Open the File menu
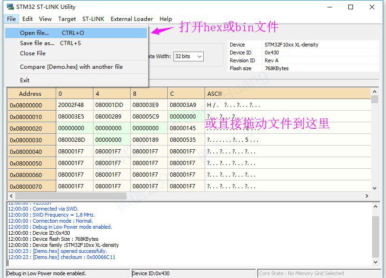The width and height of the screenshot is (386, 278). tap(11, 19)
